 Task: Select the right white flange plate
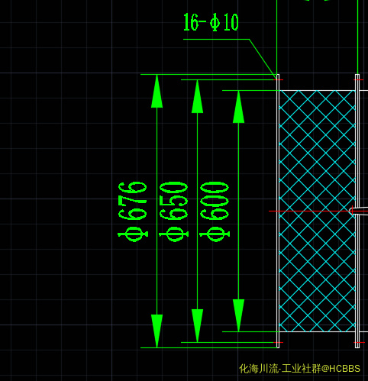pos(357,211)
